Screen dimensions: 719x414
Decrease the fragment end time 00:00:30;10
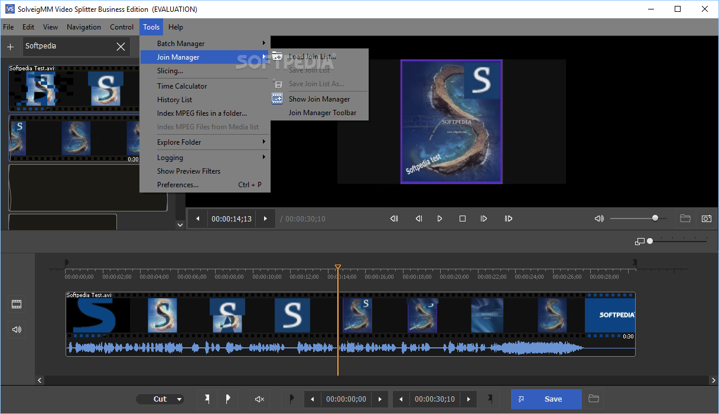401,399
